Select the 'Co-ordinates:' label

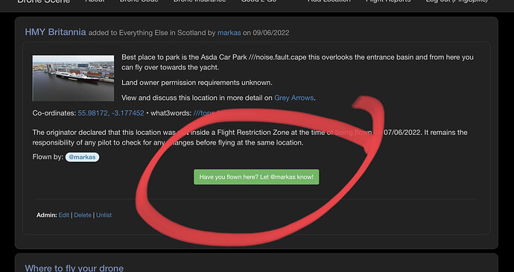(x=54, y=113)
